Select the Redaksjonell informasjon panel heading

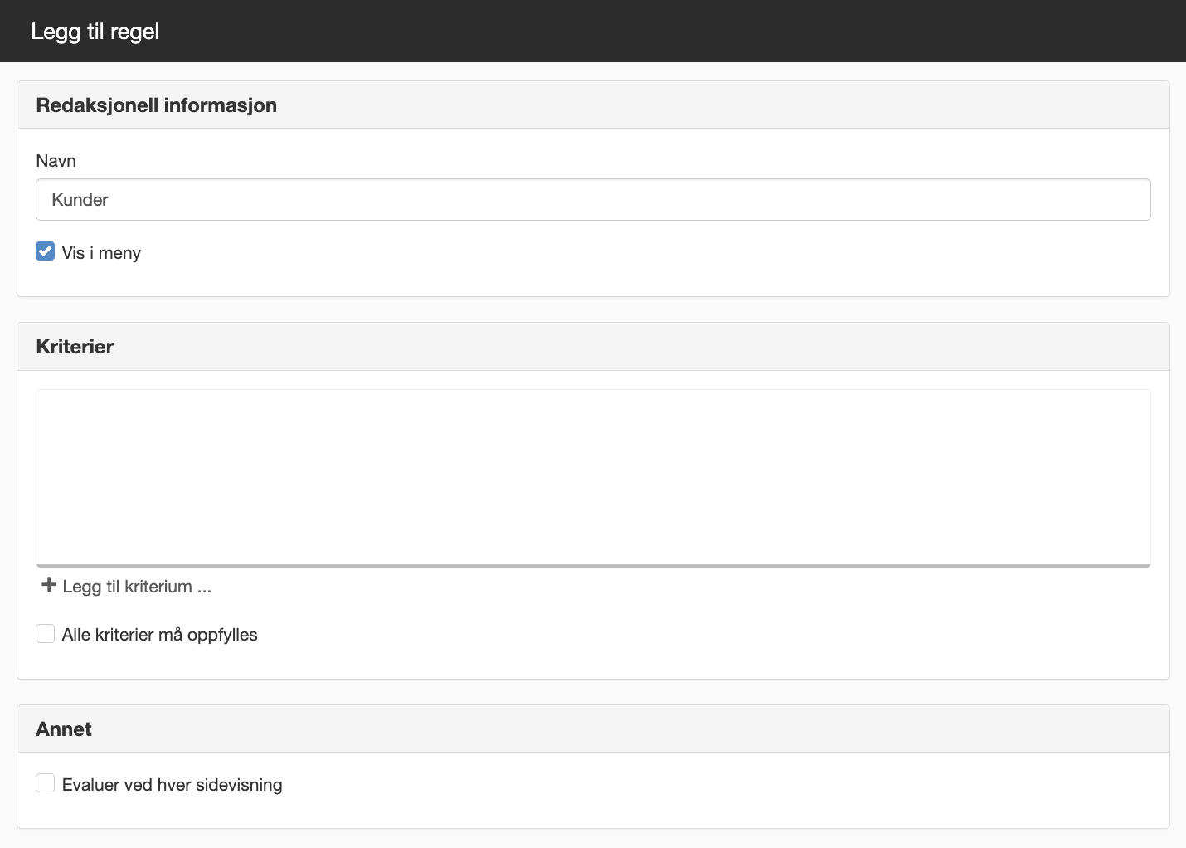[156, 105]
